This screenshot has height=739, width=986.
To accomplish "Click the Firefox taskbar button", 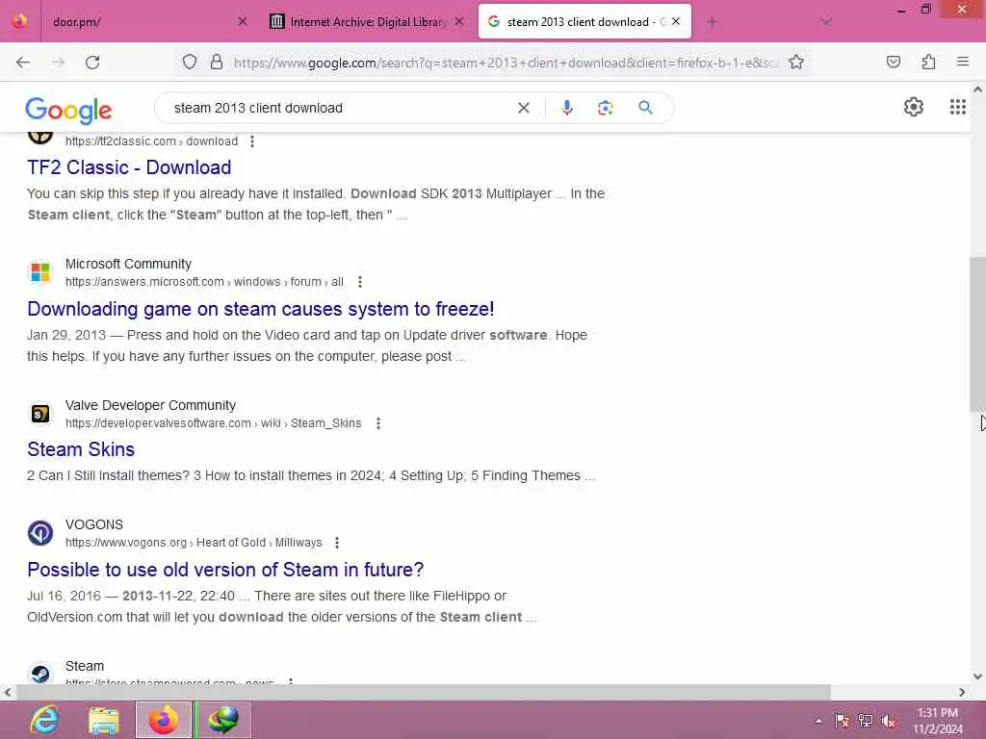I will pyautogui.click(x=164, y=720).
